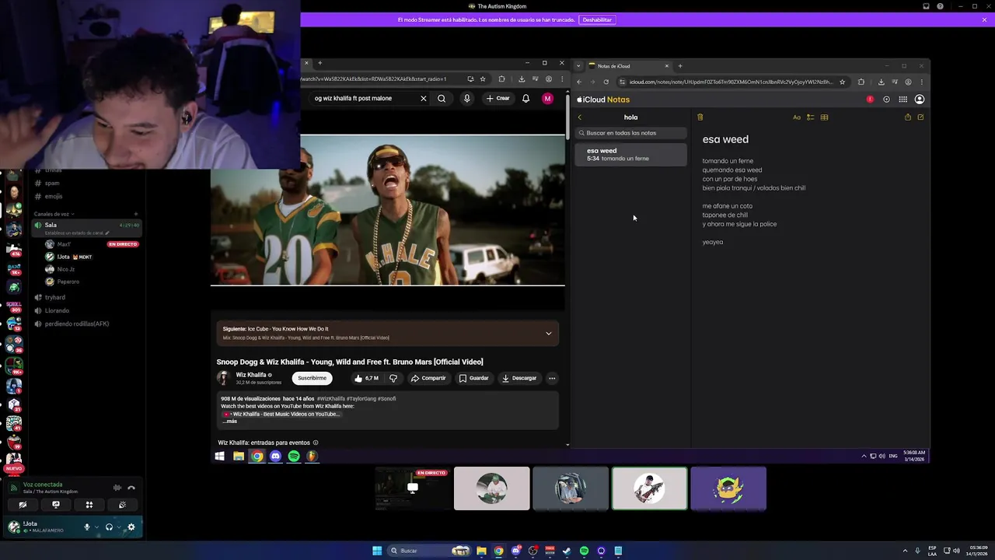This screenshot has width=995, height=560.
Task: Open the Wiz Khalifa channel name link
Action: [251, 375]
